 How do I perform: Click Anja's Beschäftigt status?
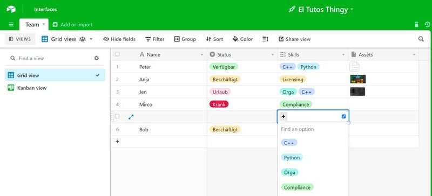click(225, 80)
